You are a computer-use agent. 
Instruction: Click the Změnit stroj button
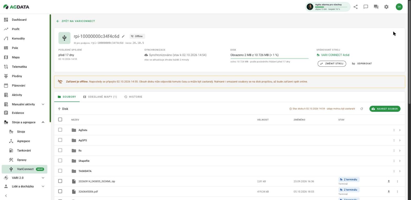tap(332, 64)
